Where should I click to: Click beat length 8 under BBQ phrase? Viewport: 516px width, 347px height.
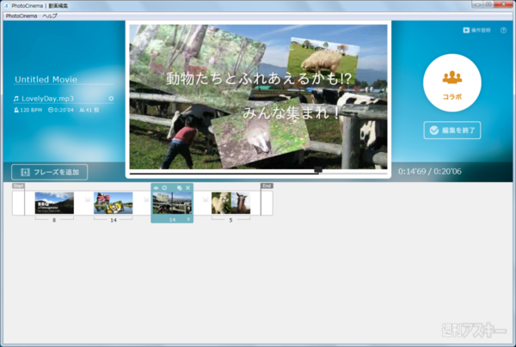(54, 220)
